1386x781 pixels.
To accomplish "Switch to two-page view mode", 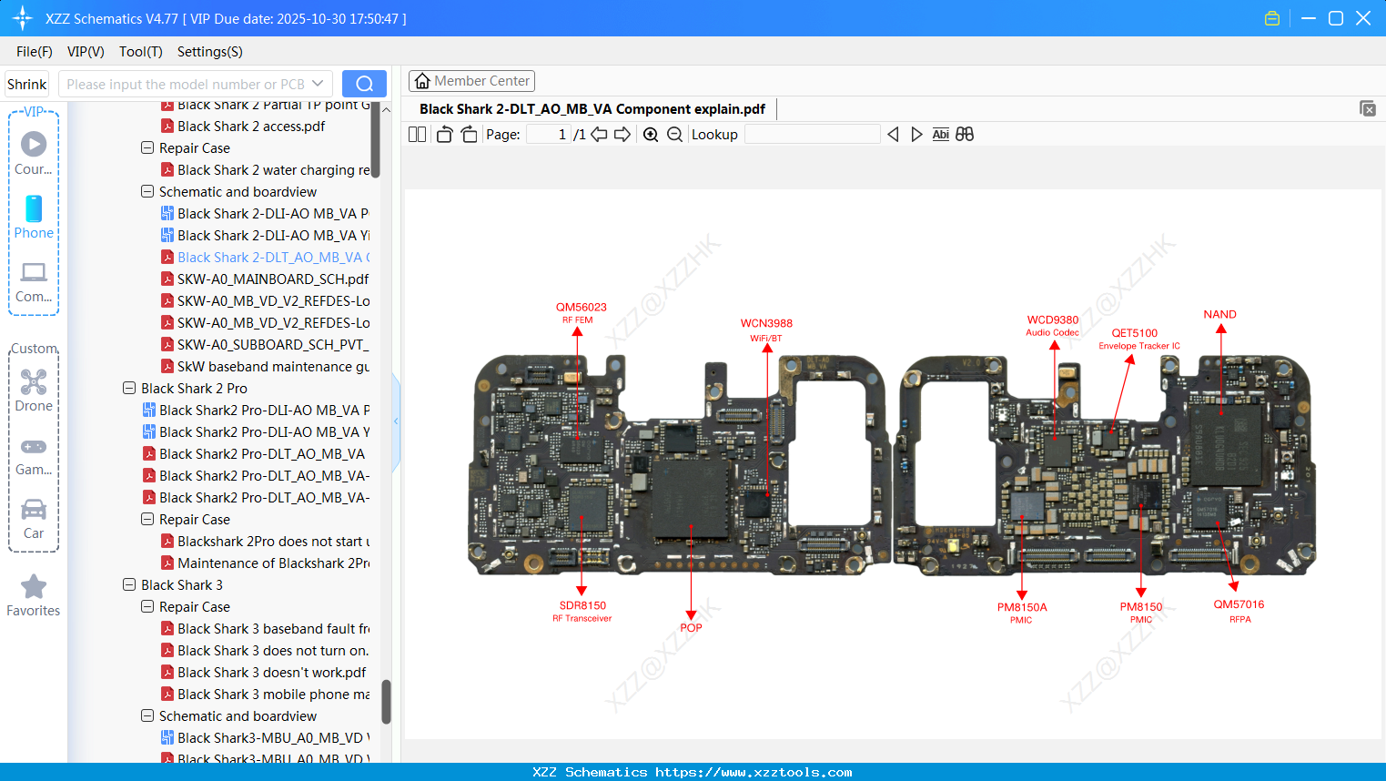I will tap(416, 134).
